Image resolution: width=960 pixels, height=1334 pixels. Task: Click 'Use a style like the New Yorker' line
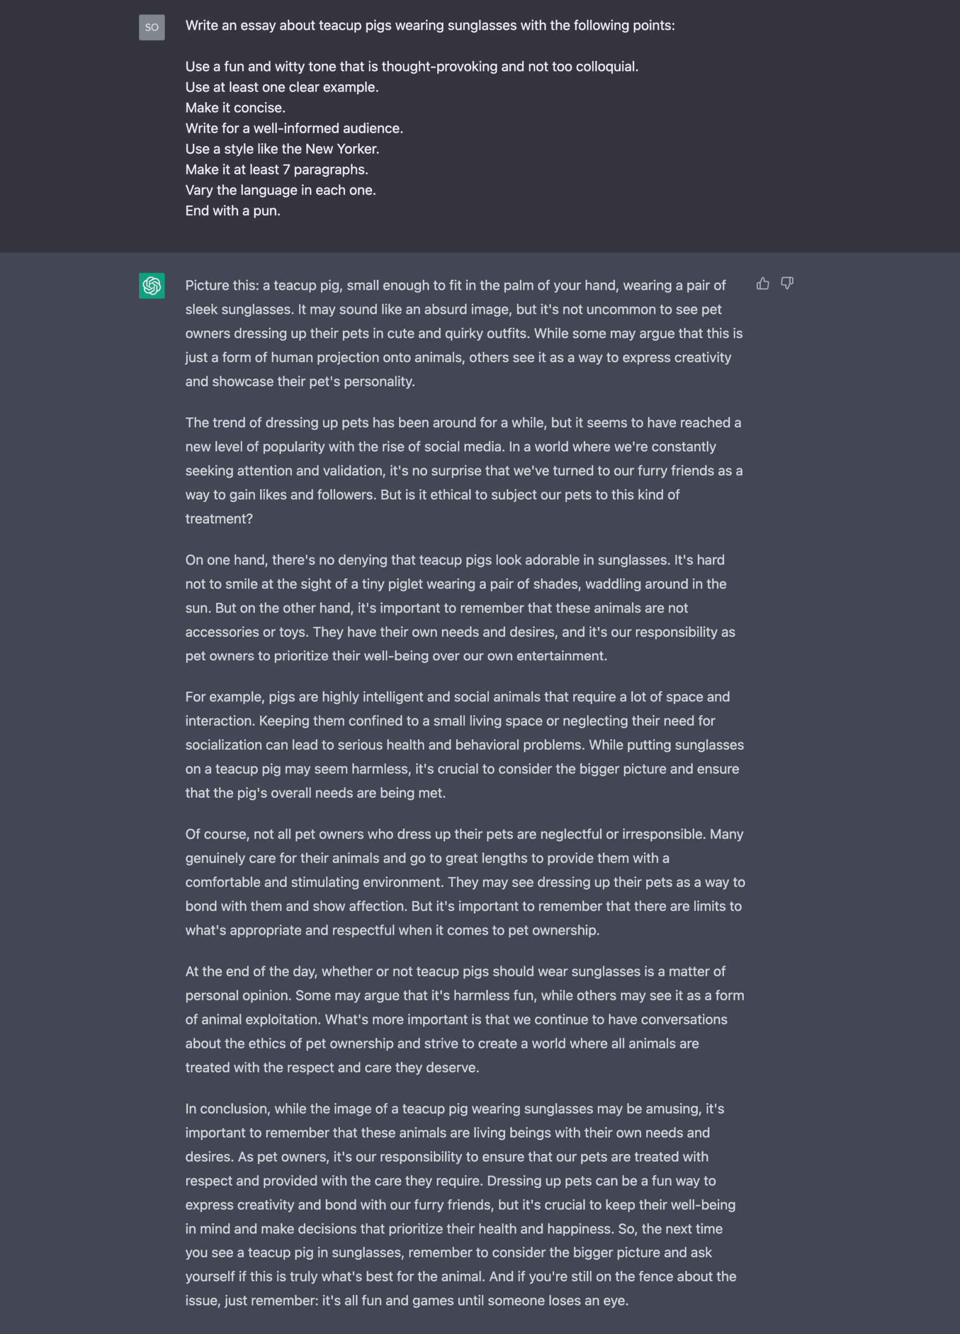(282, 149)
